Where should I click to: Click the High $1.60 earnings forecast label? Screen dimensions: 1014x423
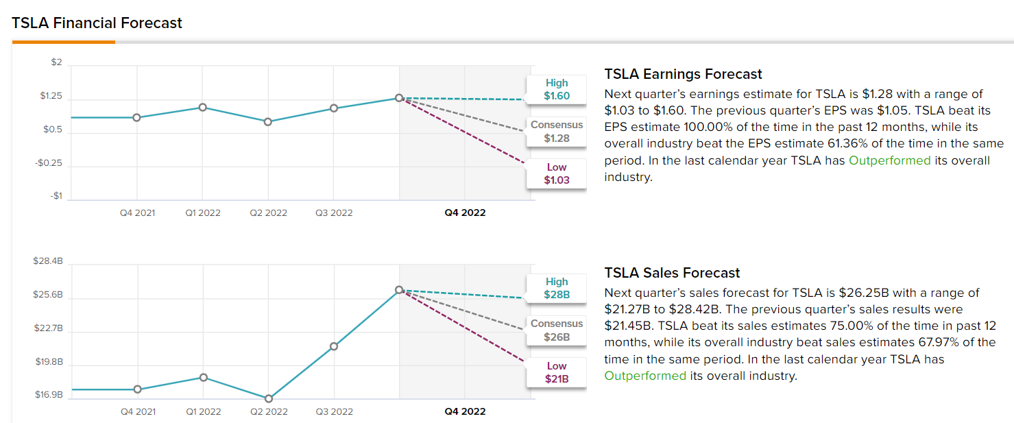(557, 90)
